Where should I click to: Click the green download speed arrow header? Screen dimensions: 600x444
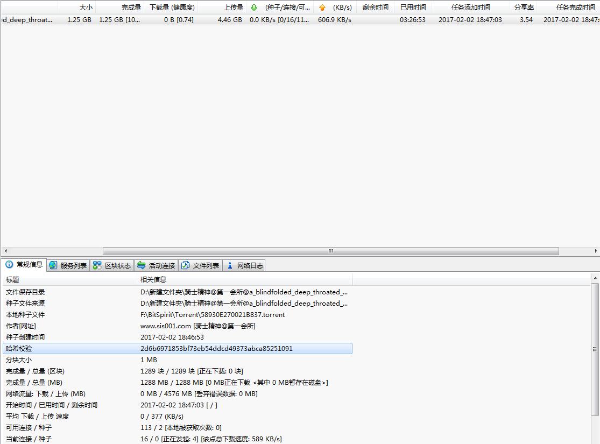pyautogui.click(x=254, y=8)
